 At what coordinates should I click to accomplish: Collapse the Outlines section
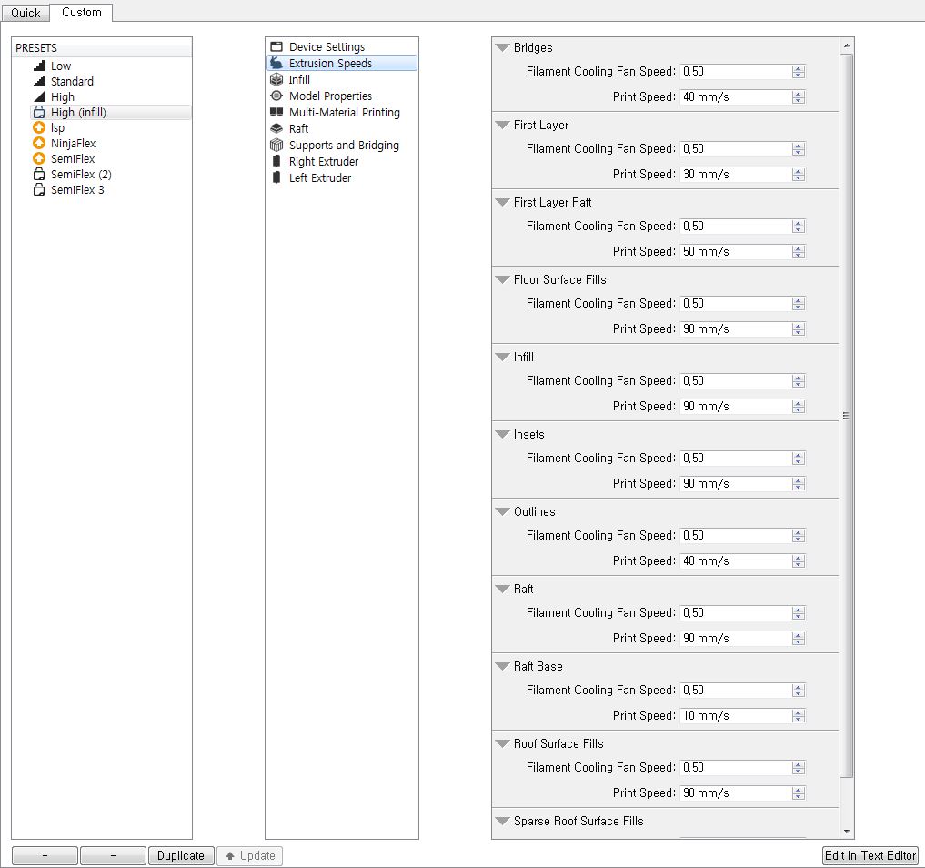503,511
